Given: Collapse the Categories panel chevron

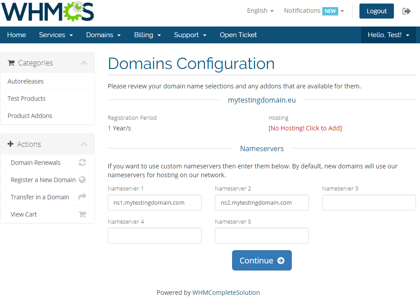Looking at the screenshot, I should pos(84,63).
